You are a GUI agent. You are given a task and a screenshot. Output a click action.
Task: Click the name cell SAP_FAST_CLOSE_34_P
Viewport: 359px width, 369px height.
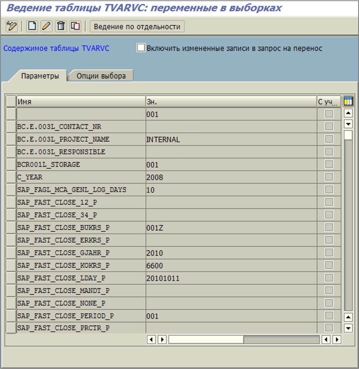point(81,215)
